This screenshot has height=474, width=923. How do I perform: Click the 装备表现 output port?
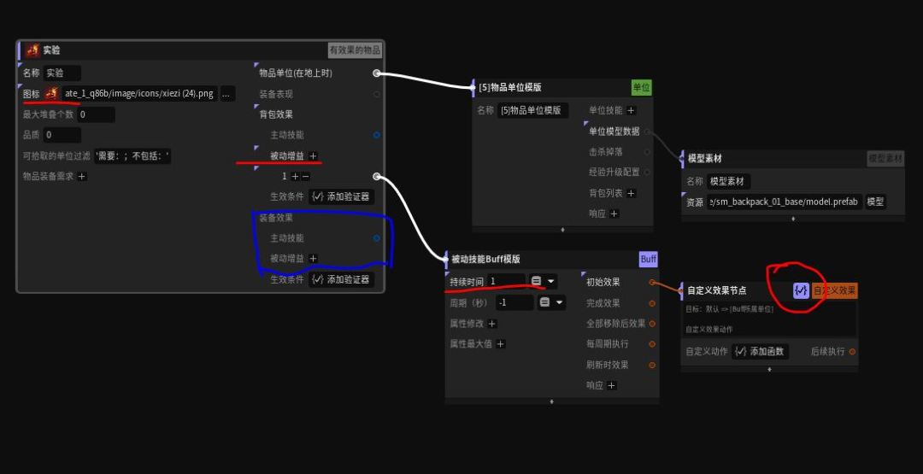click(x=377, y=94)
